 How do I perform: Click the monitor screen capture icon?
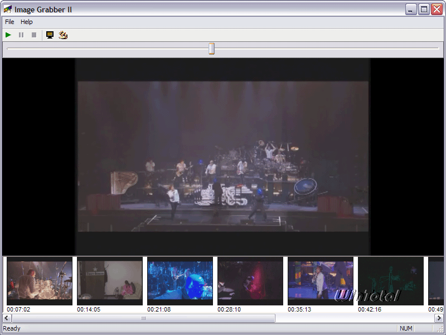(50, 35)
